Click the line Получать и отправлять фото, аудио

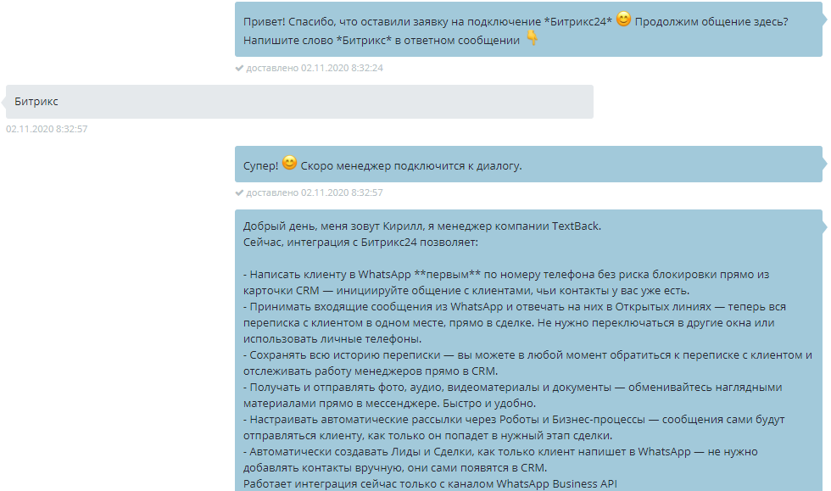point(512,388)
